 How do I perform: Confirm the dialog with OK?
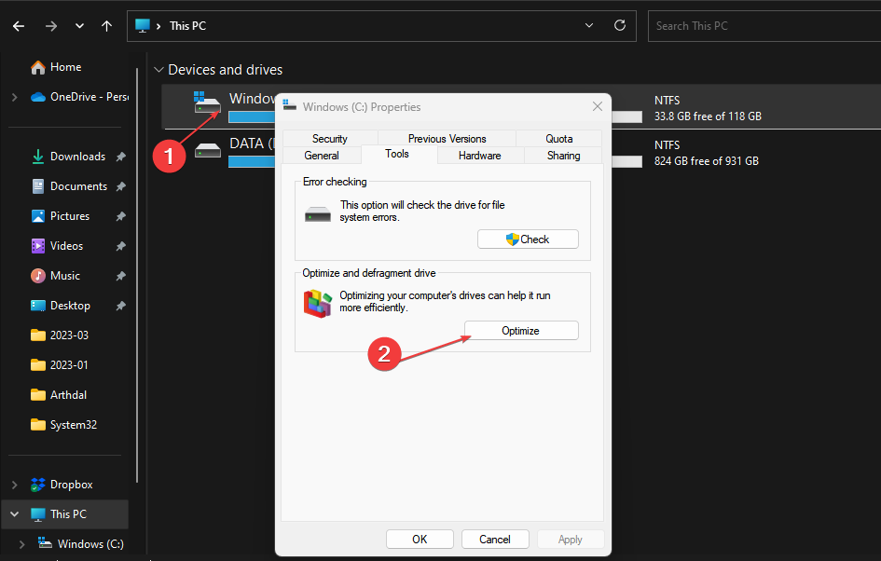[420, 539]
